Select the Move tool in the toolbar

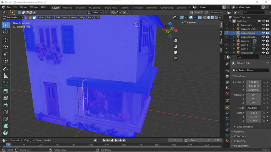(5, 40)
